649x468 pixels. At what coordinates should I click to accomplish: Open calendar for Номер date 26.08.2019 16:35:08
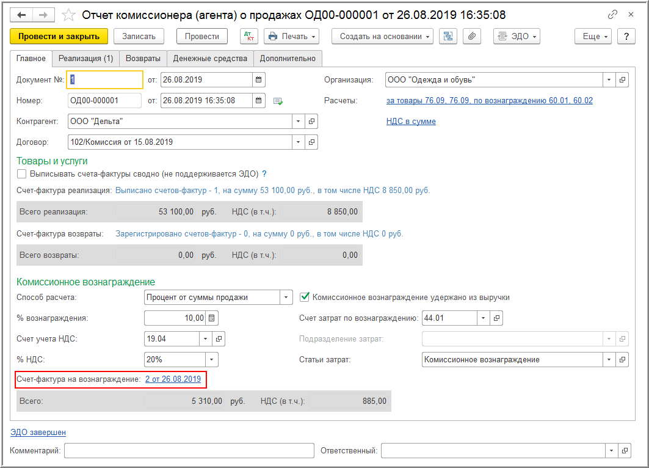(259, 100)
